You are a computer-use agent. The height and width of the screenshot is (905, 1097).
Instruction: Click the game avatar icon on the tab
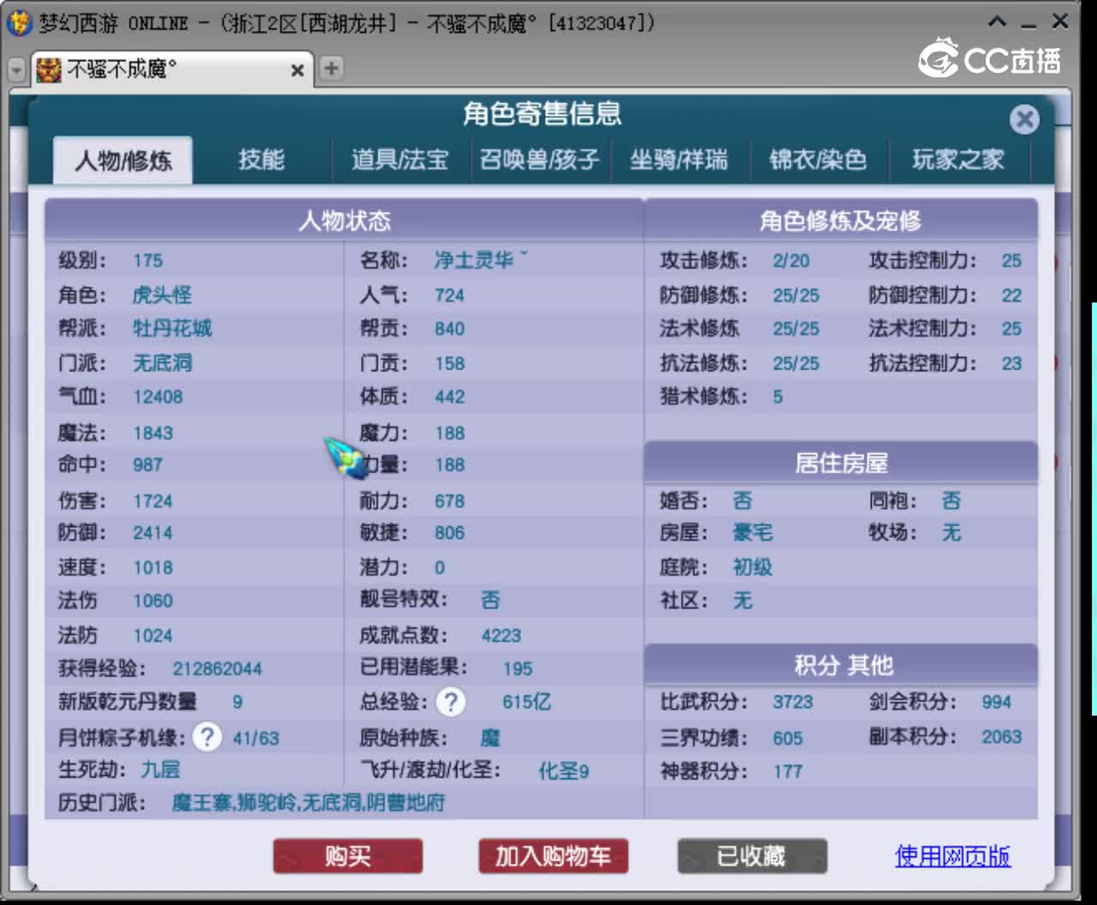[49, 69]
